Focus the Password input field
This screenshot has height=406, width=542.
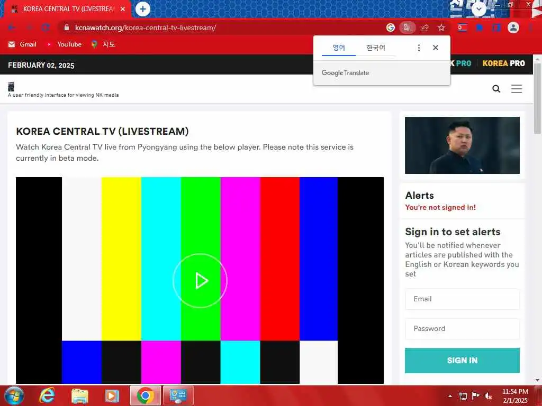click(462, 329)
